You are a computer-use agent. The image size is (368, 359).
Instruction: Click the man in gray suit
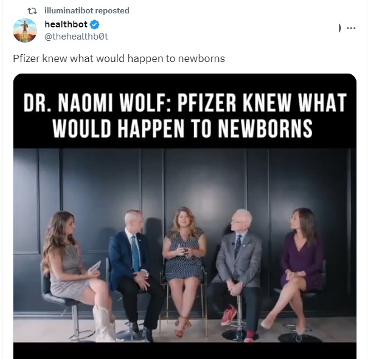(x=237, y=273)
